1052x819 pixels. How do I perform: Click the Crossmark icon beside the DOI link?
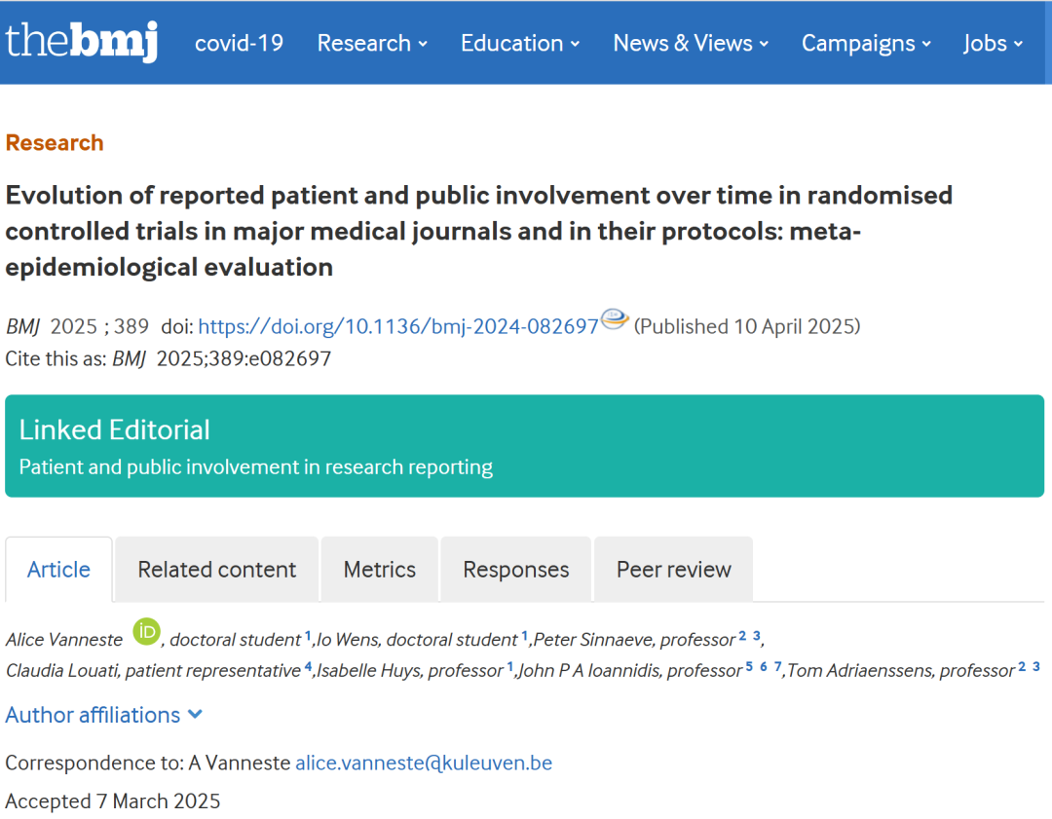[613, 319]
